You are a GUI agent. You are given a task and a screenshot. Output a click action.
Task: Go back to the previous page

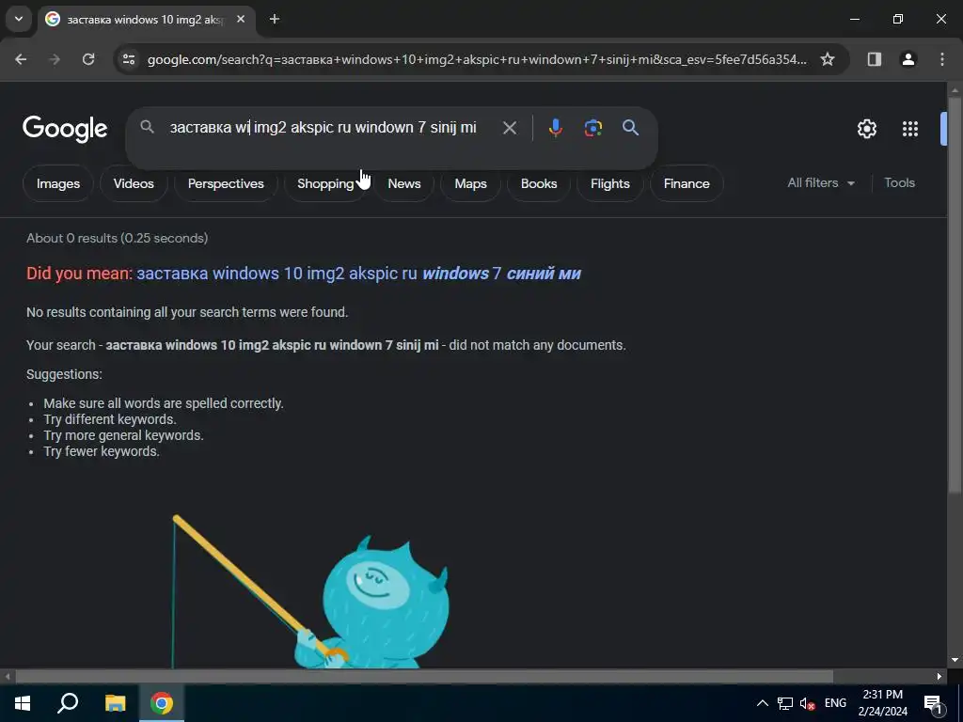[x=21, y=59]
